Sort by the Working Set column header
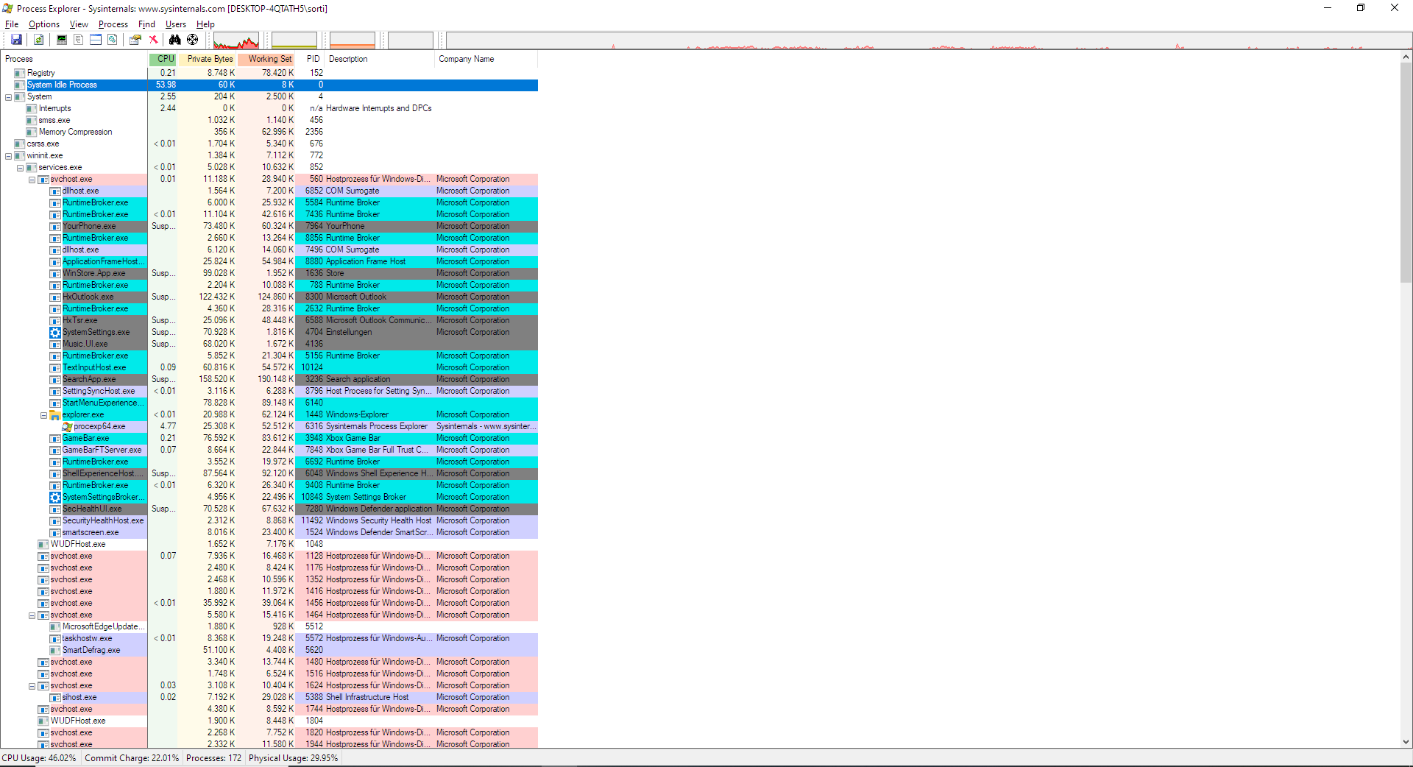This screenshot has height=767, width=1413. (266, 59)
